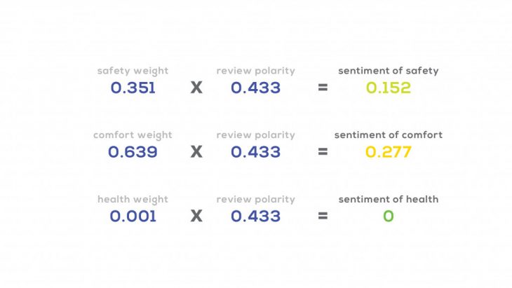The height and width of the screenshot is (288, 512).
Task: Click the multiplication X in the safety row
Action: (196, 88)
